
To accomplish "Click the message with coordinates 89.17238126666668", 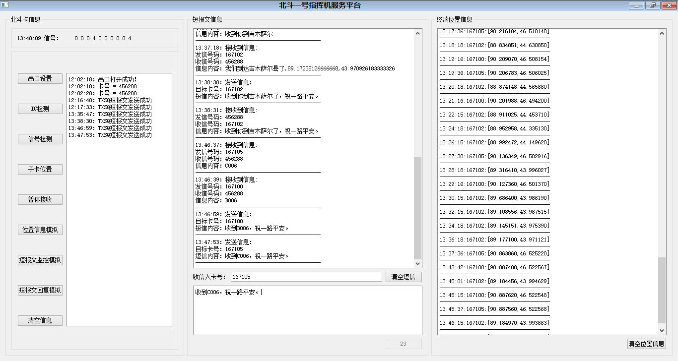I will (x=295, y=68).
